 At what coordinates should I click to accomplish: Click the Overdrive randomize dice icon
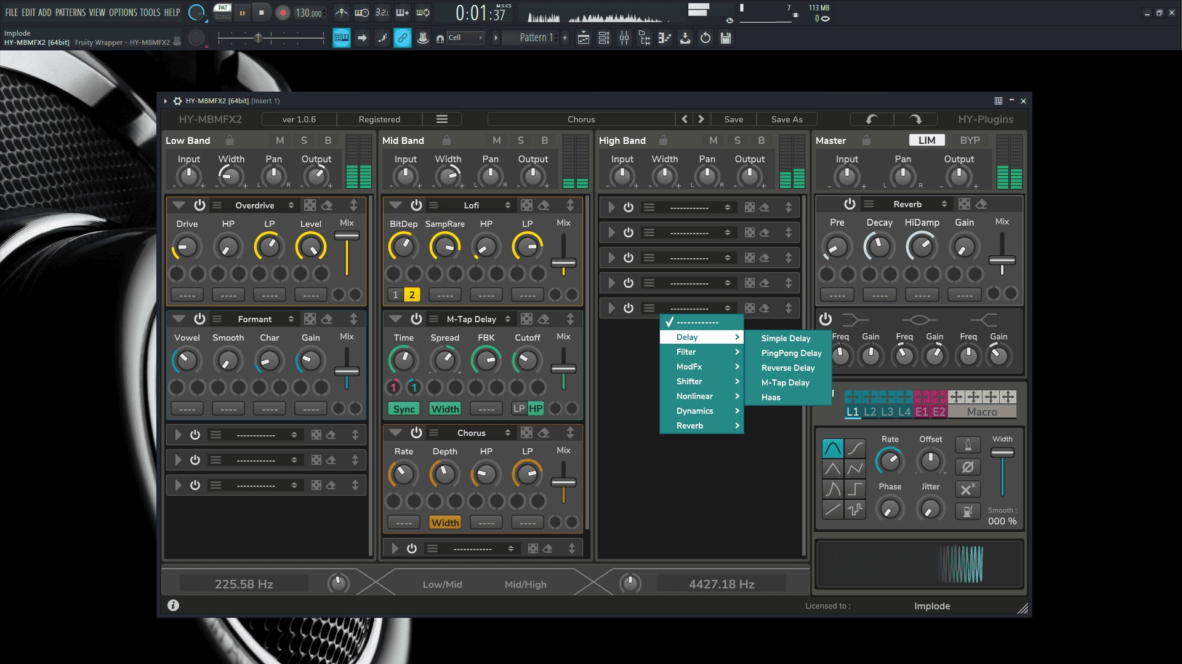(310, 205)
